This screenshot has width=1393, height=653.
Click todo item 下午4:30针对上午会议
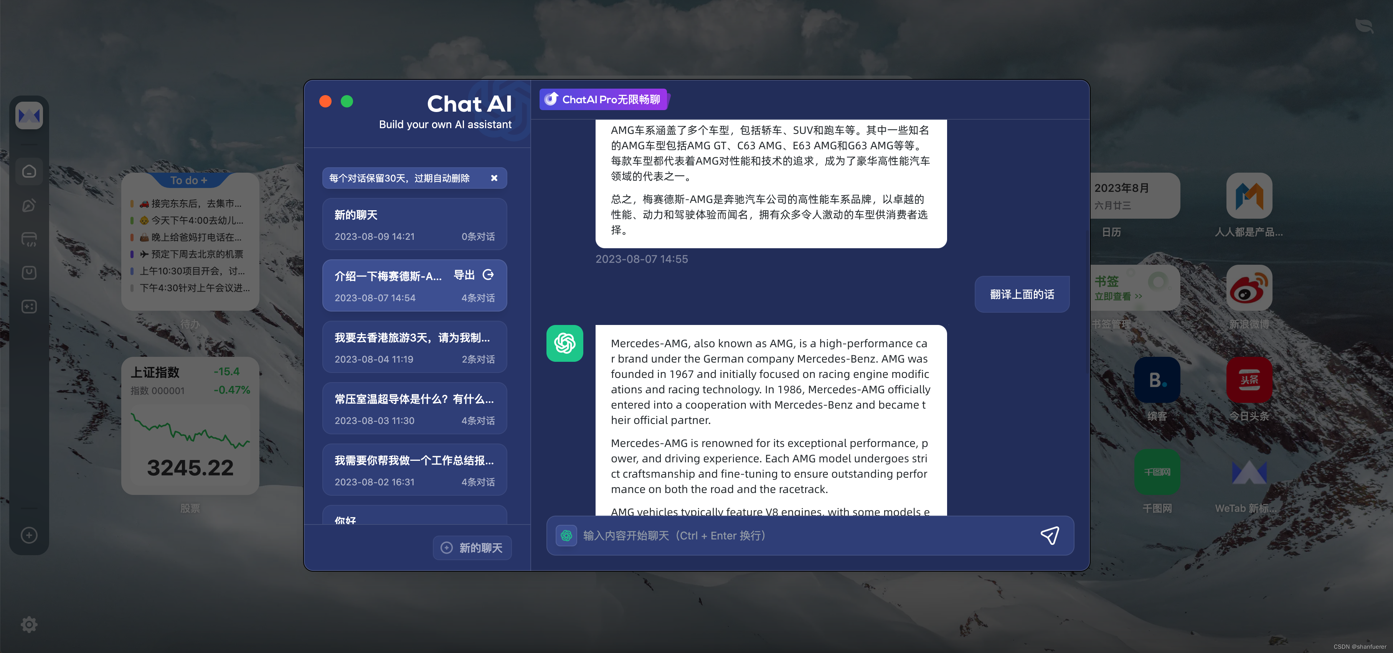click(190, 288)
